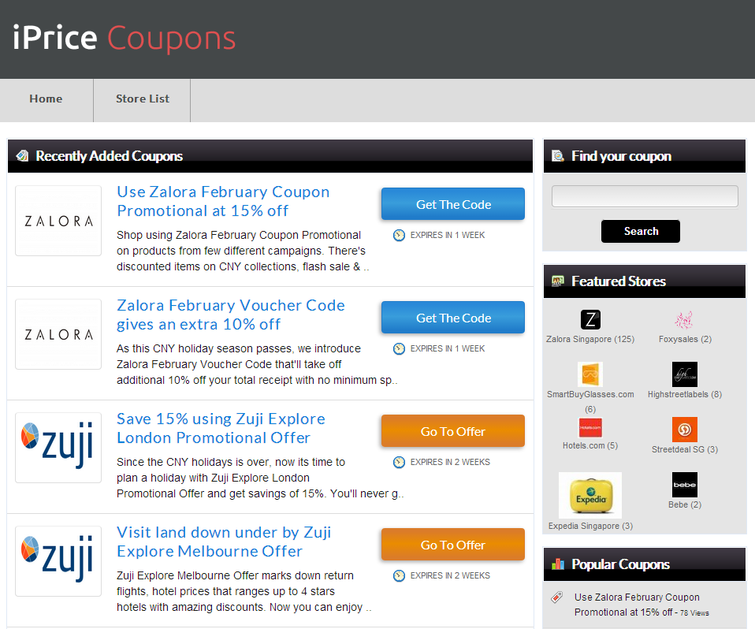Click the bar chart icon beside Popular Coupons
Viewport: 755px width, 629px height.
(x=558, y=564)
